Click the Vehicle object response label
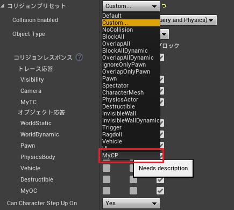This screenshot has width=234, height=210. (x=30, y=168)
